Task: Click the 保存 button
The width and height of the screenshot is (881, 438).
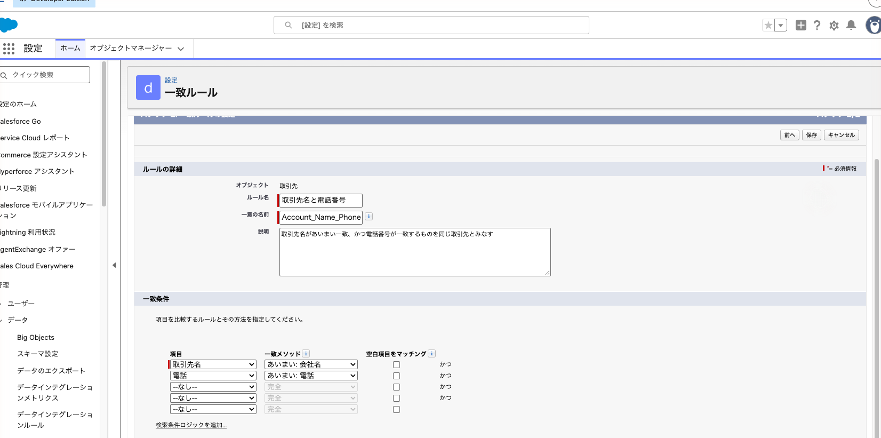Action: point(812,135)
